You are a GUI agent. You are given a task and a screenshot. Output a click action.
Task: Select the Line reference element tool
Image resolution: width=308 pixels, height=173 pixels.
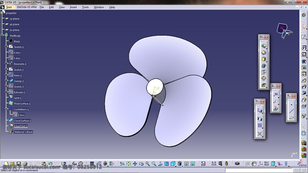coord(292,111)
